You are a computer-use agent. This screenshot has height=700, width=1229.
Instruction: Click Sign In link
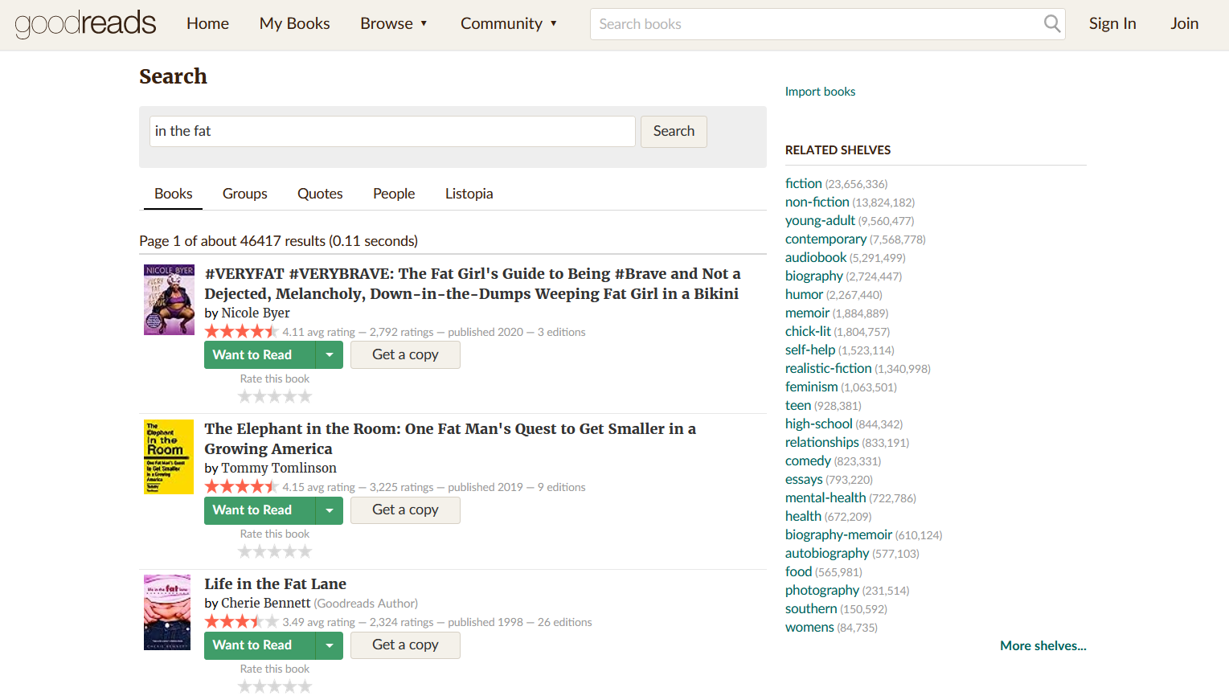tap(1112, 23)
